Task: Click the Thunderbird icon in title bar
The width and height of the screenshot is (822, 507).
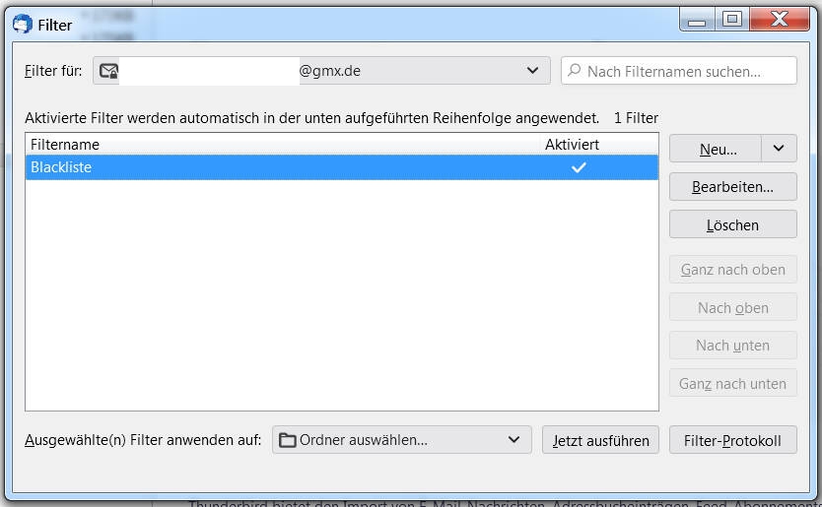Action: 23,24
